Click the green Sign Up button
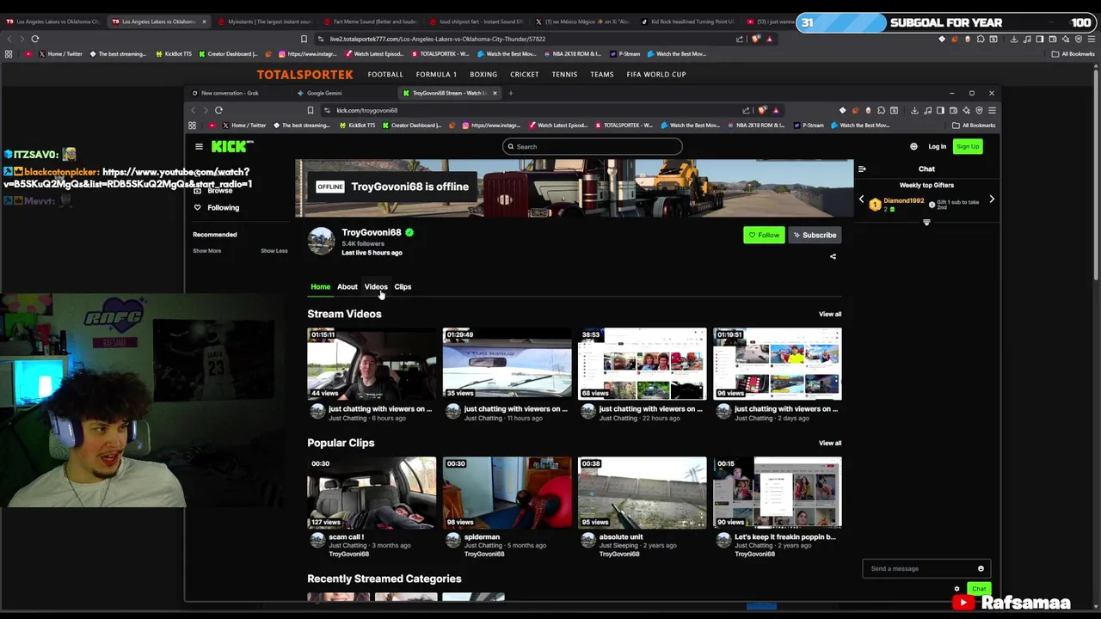 point(968,146)
